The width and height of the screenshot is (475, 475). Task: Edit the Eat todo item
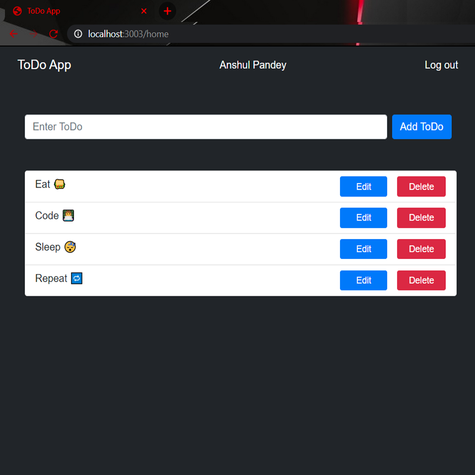click(x=363, y=186)
